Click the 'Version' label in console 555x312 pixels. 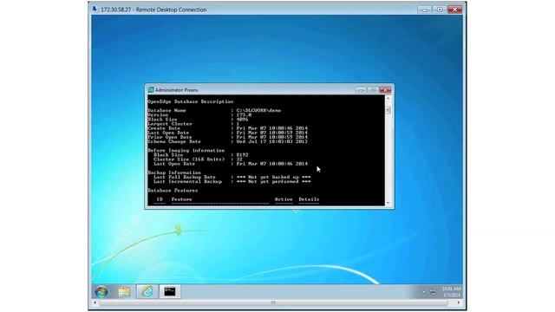coord(158,115)
